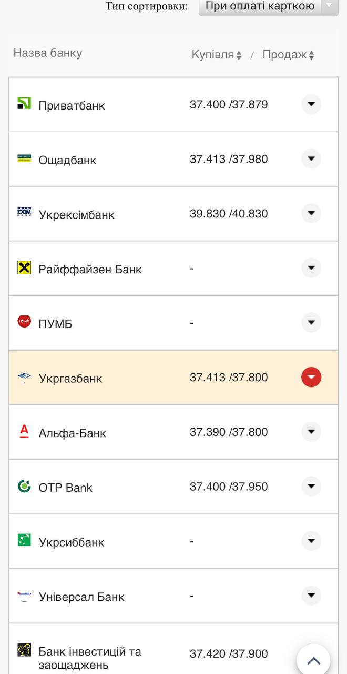This screenshot has height=674, width=347.
Task: Click the Назва банку column header
Action: coord(48,53)
